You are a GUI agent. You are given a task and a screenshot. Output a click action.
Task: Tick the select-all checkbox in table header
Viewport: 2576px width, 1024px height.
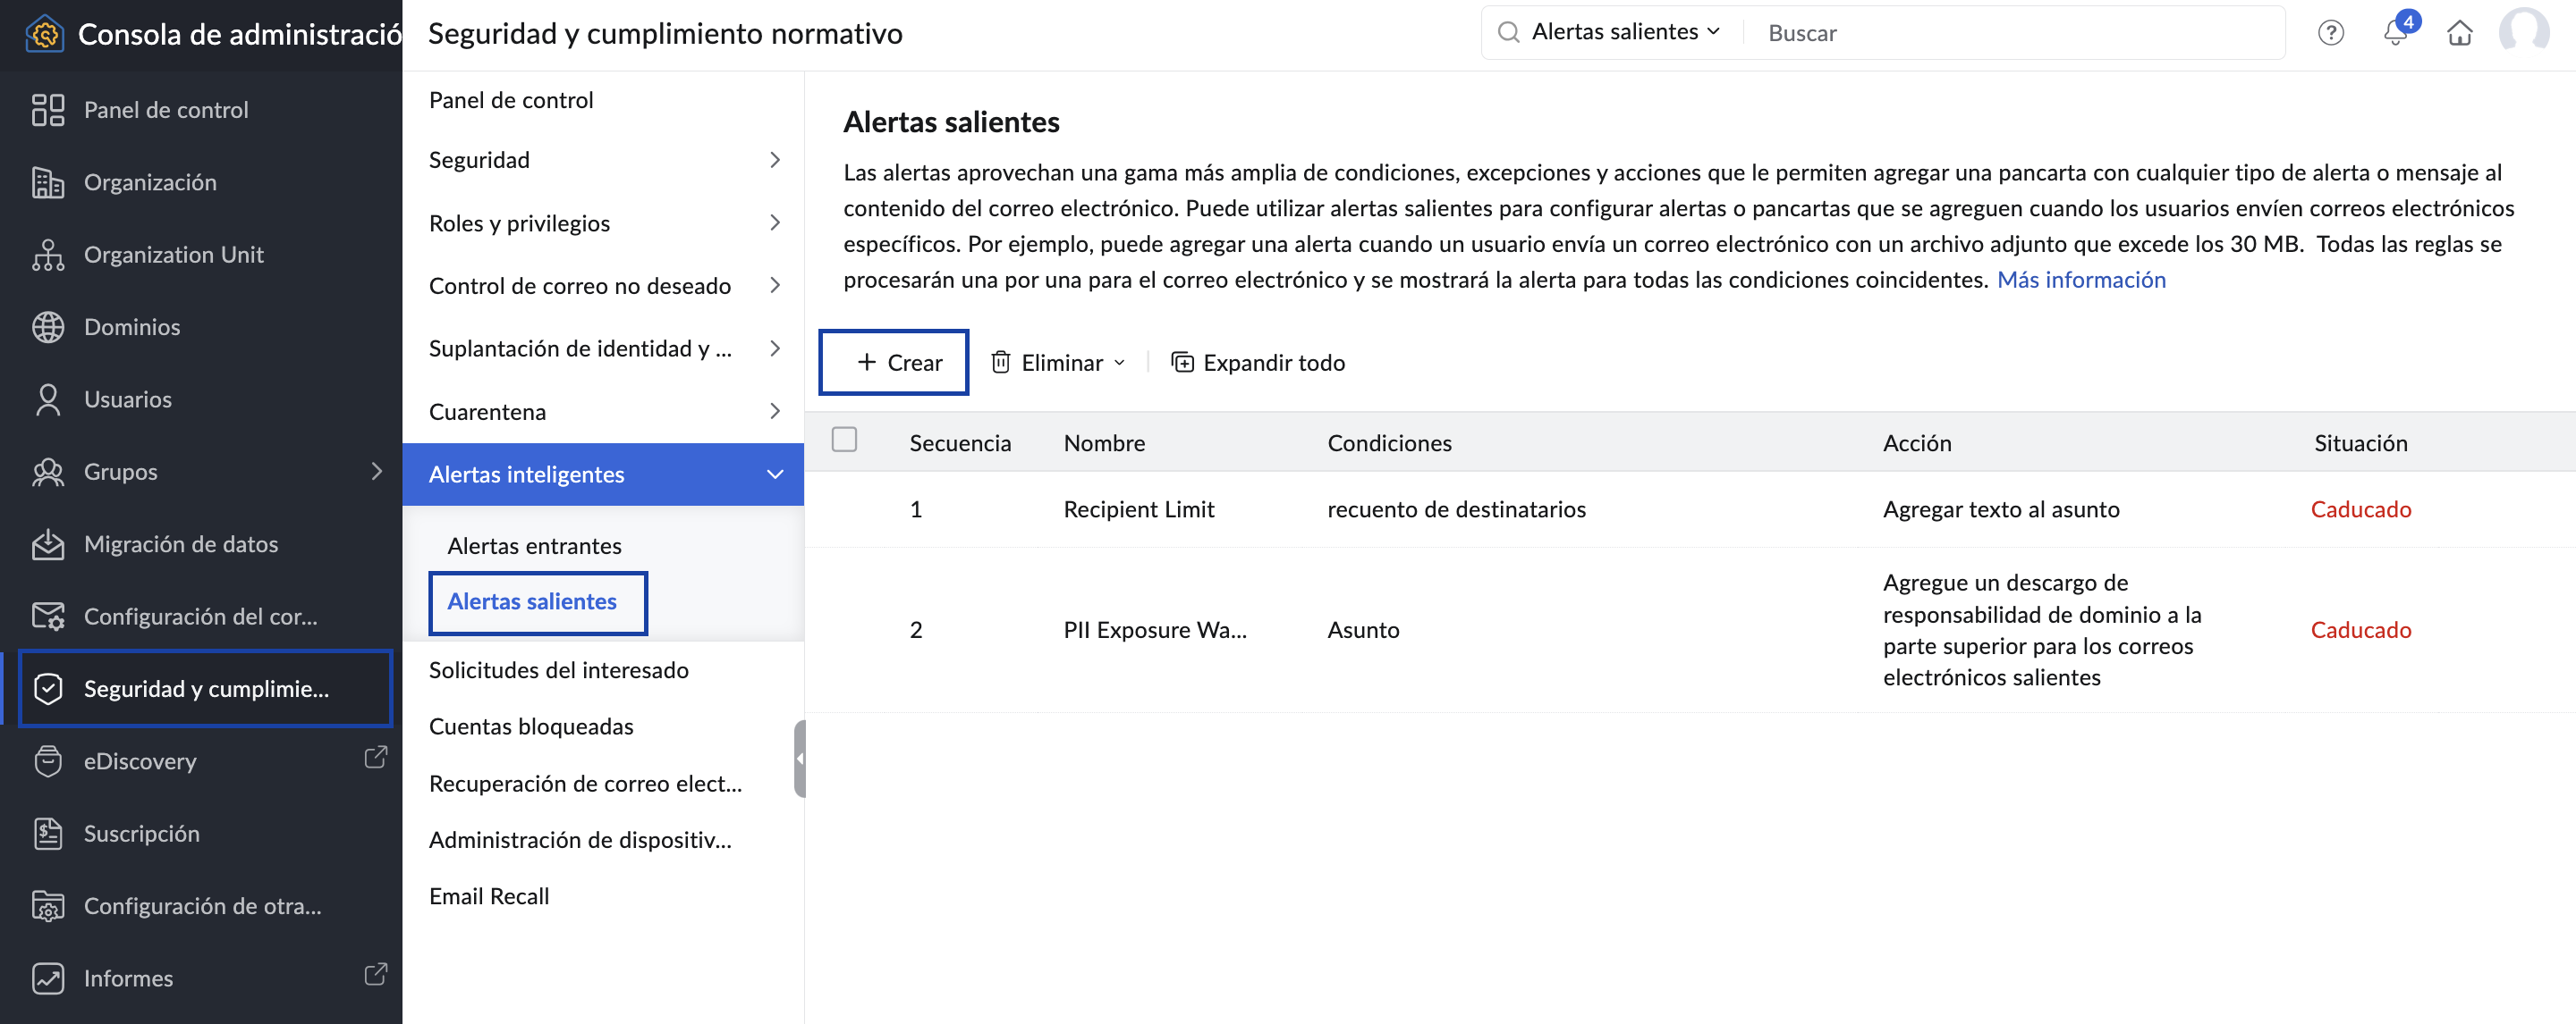844,440
